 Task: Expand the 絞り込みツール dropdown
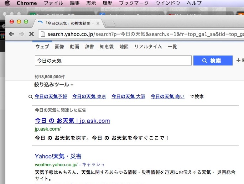[x=54, y=85]
